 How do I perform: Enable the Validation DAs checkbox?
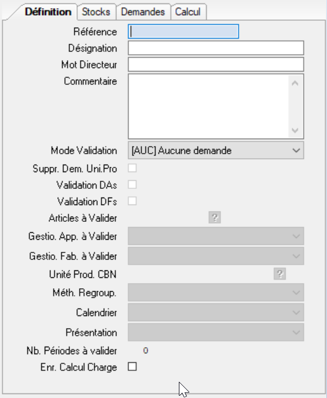132,184
